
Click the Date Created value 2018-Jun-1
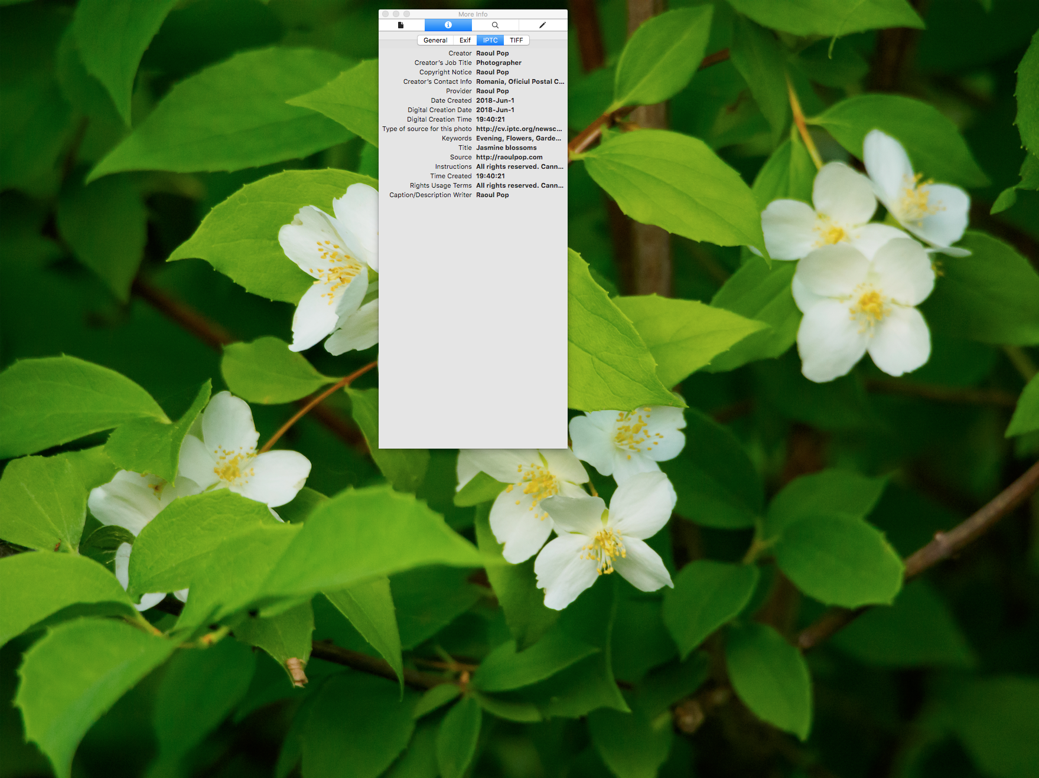[x=495, y=100]
